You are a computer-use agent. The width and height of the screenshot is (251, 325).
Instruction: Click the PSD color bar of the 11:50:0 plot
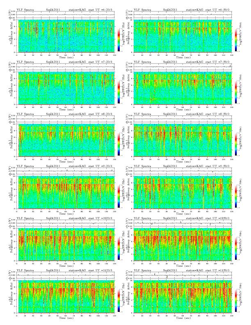[236, 300]
